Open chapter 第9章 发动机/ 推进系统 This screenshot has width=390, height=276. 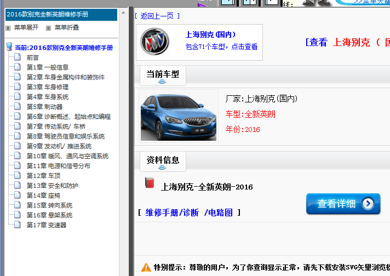tap(59, 146)
